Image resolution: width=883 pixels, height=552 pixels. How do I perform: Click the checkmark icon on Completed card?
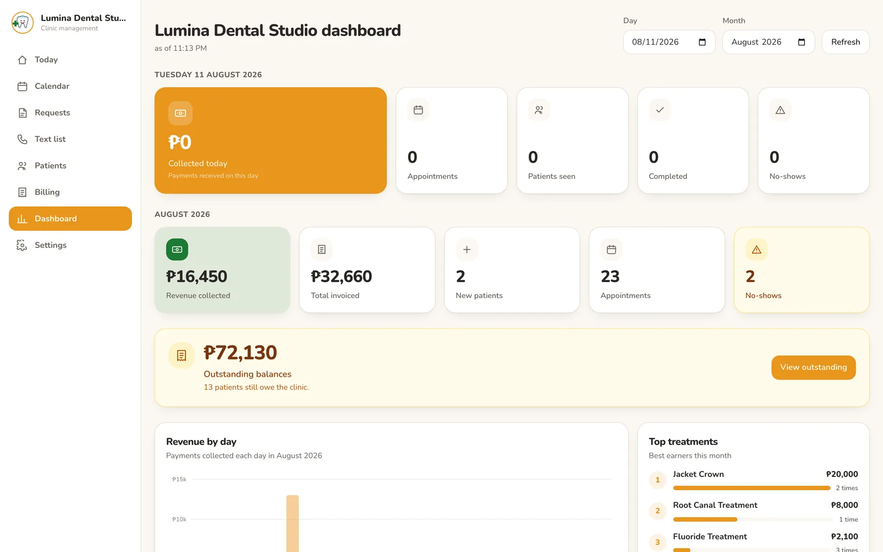660,110
